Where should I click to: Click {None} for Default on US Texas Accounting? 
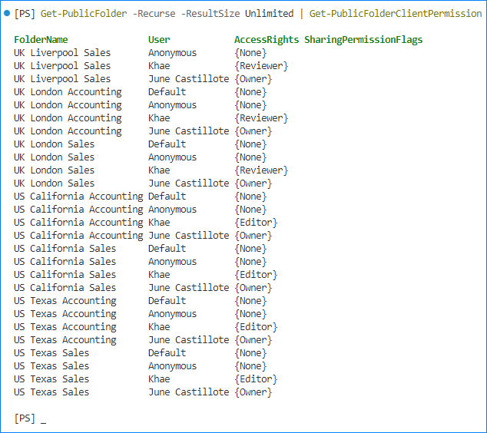pyautogui.click(x=250, y=301)
